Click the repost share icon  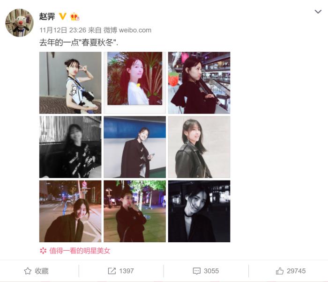click(112, 271)
